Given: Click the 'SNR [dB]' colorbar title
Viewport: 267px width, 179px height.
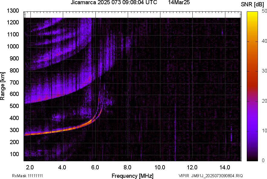Looking at the screenshot, I should click(x=253, y=5).
